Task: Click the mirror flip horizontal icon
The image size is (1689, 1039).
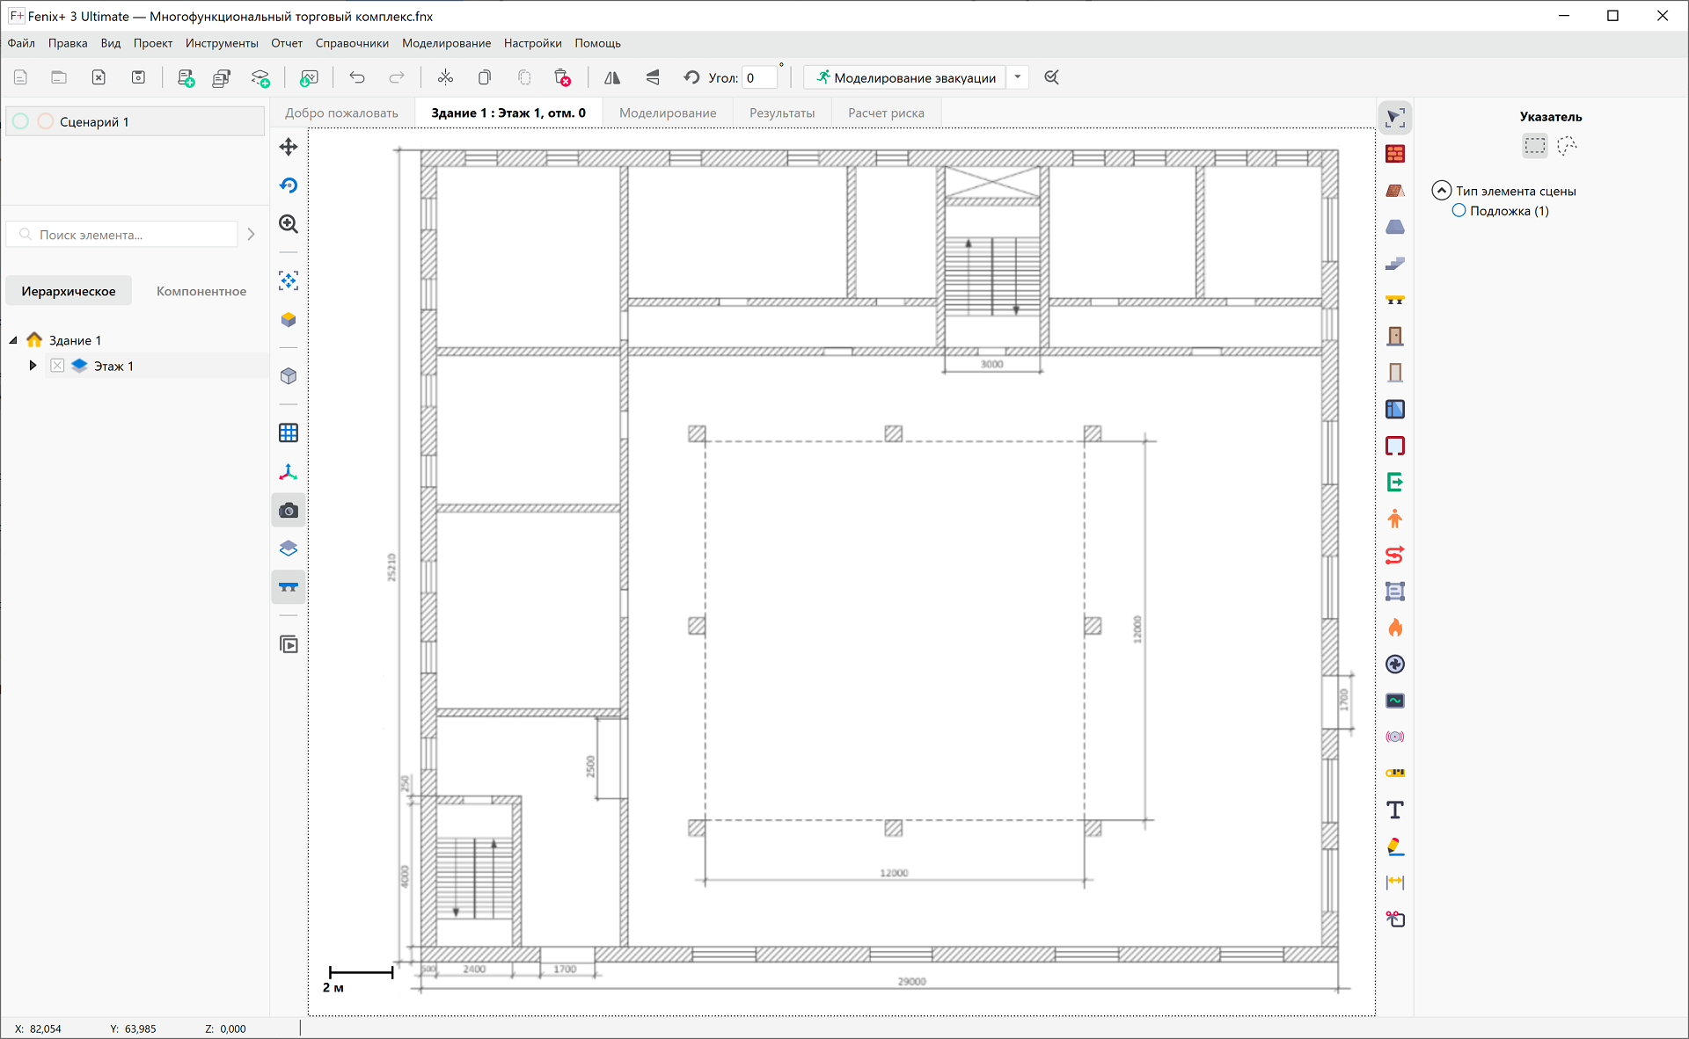Action: (612, 77)
